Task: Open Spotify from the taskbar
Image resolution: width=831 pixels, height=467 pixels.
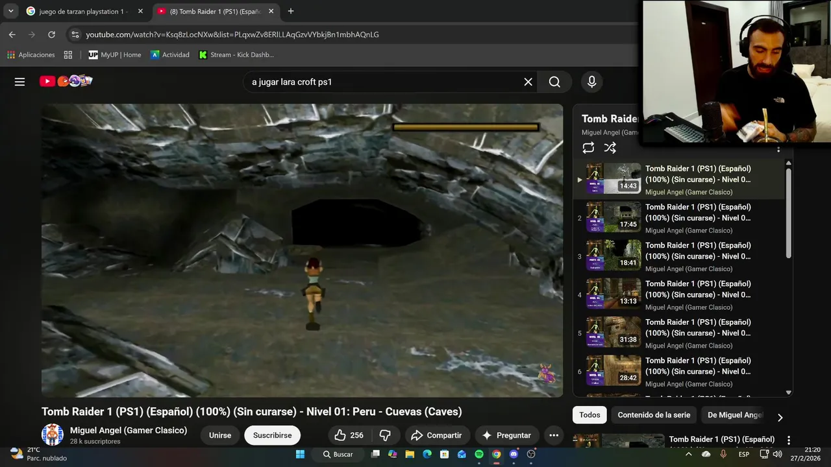Action: 479,454
